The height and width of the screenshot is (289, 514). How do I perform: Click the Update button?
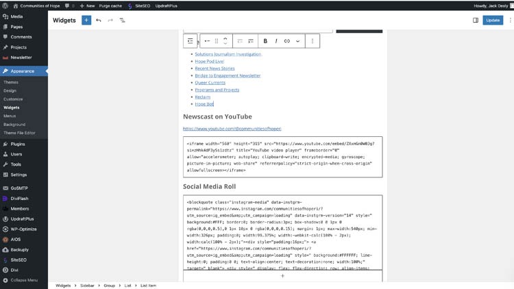493,21
